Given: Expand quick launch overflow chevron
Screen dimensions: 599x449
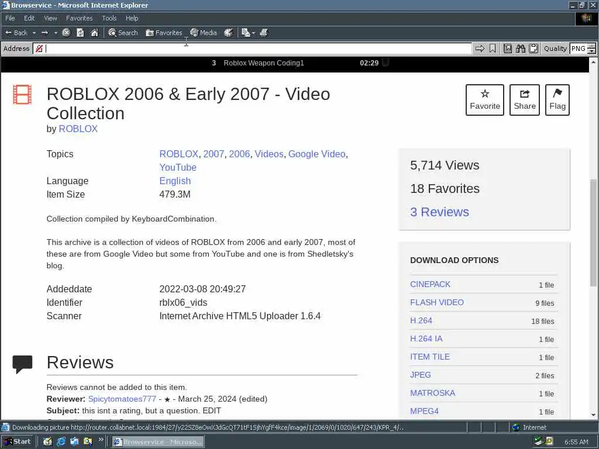Looking at the screenshot, I should (101, 440).
